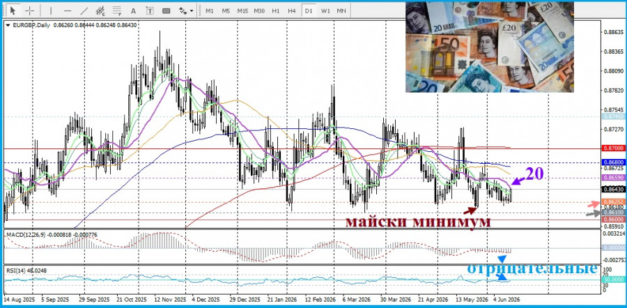Expand the EURGBP,Daily chart menu triangle
The height and width of the screenshot is (308, 627).
[8, 25]
